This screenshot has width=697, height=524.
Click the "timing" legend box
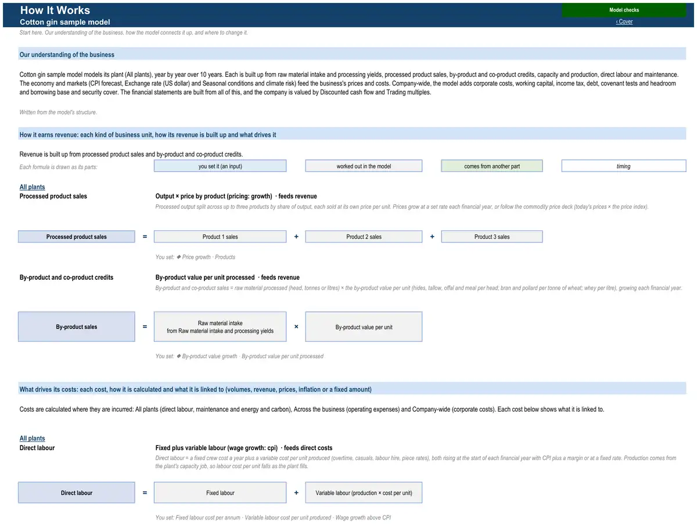pyautogui.click(x=624, y=166)
